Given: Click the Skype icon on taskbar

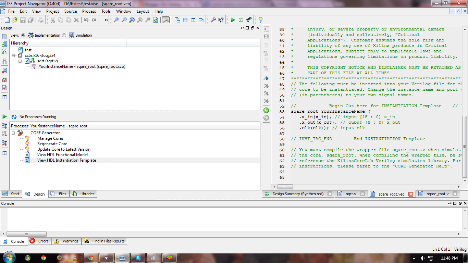Looking at the screenshot, I should click(138, 258).
